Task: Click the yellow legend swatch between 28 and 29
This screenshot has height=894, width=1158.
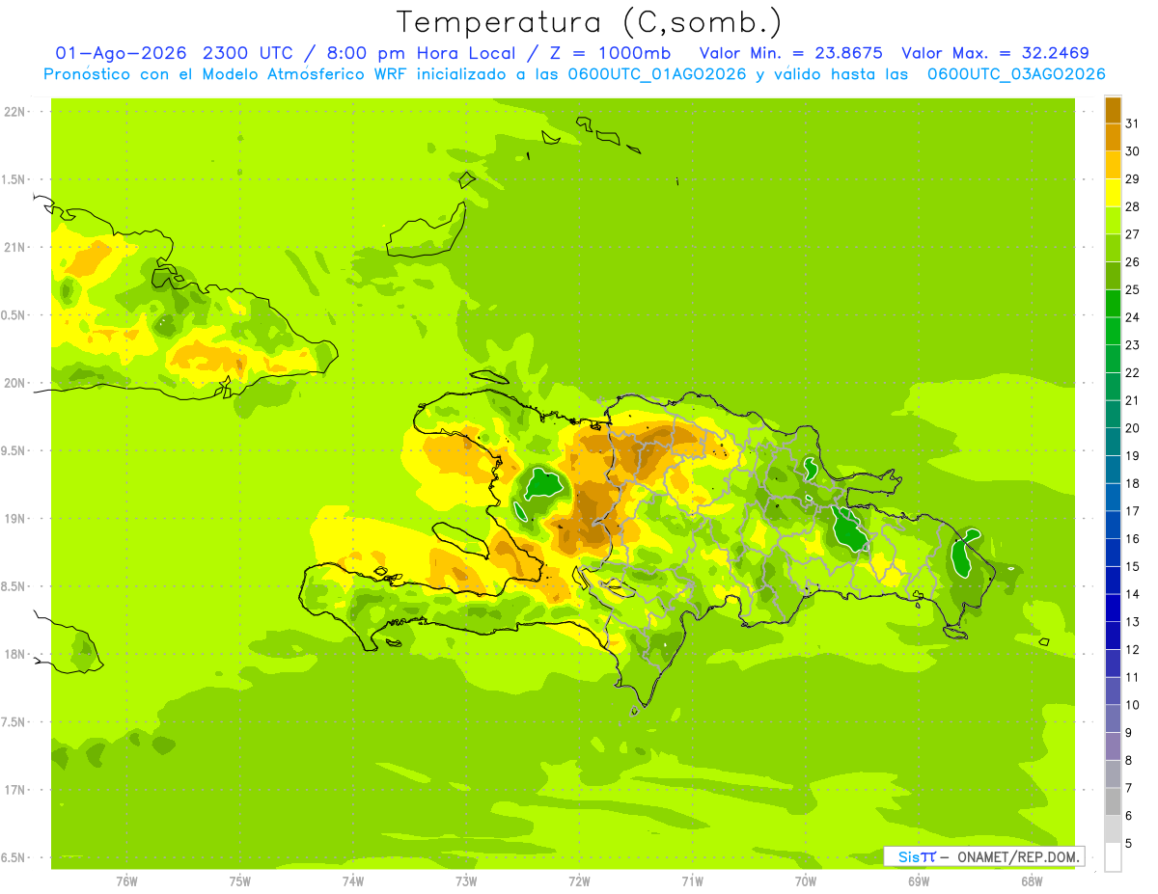Action: (1113, 193)
